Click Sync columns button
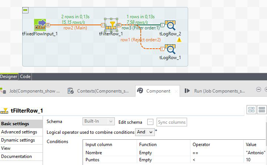Image resolution: width=267 pixels, height=165 pixels. 172,122
